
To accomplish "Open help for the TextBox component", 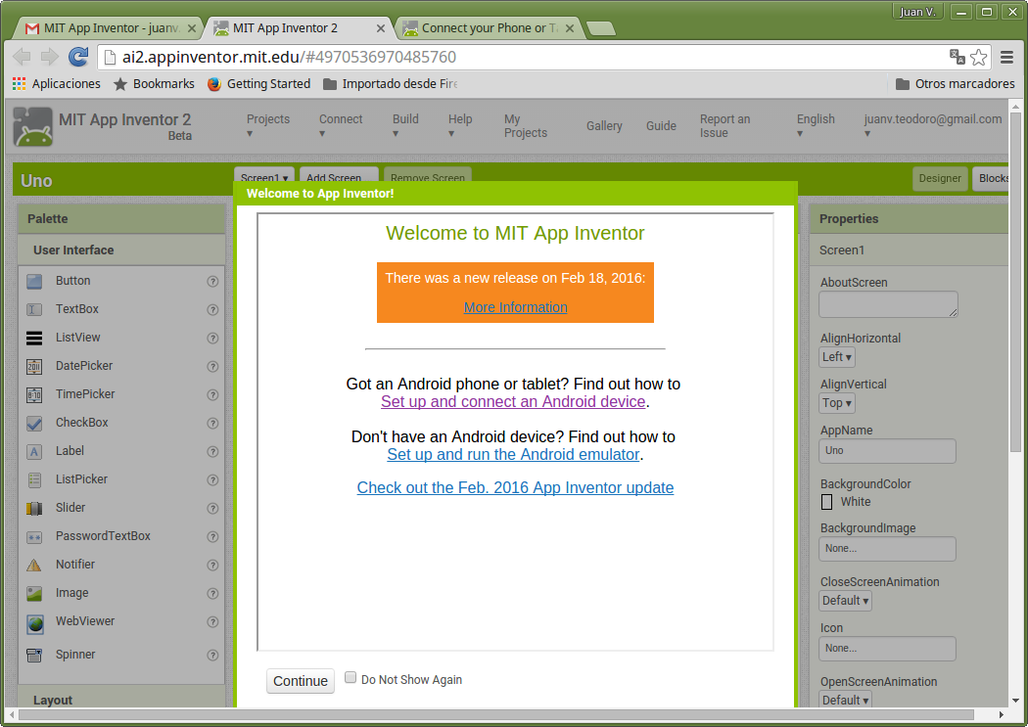I will 212,309.
